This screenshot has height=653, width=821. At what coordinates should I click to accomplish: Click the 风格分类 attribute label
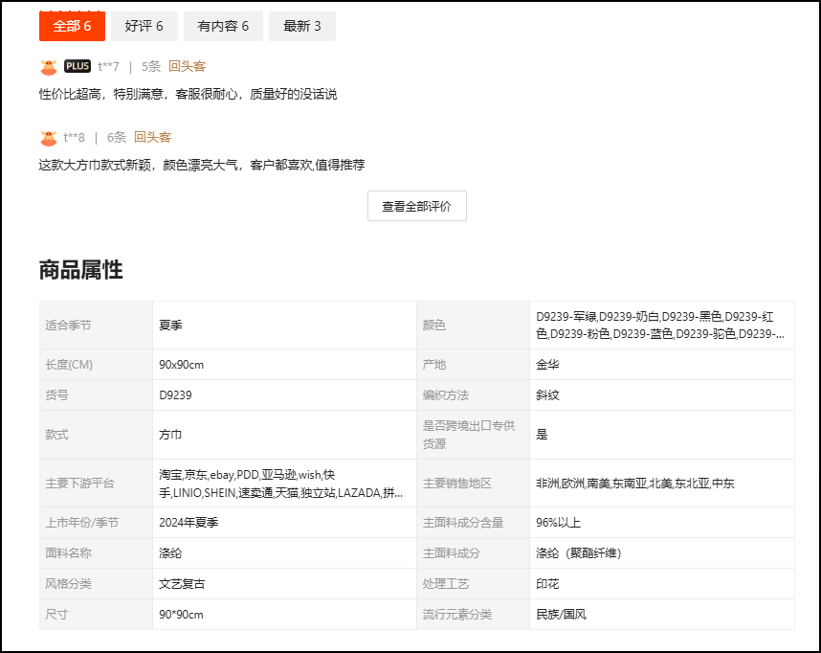tap(68, 583)
